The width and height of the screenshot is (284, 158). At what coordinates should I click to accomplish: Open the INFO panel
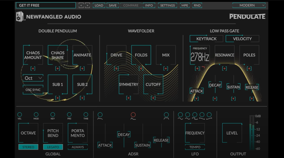pos(149,5)
